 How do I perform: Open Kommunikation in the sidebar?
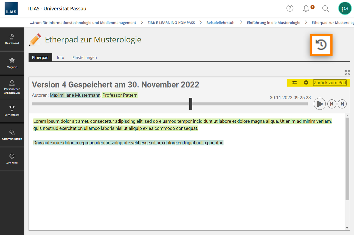[x=12, y=135]
